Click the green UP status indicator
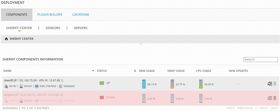 (x=102, y=83)
